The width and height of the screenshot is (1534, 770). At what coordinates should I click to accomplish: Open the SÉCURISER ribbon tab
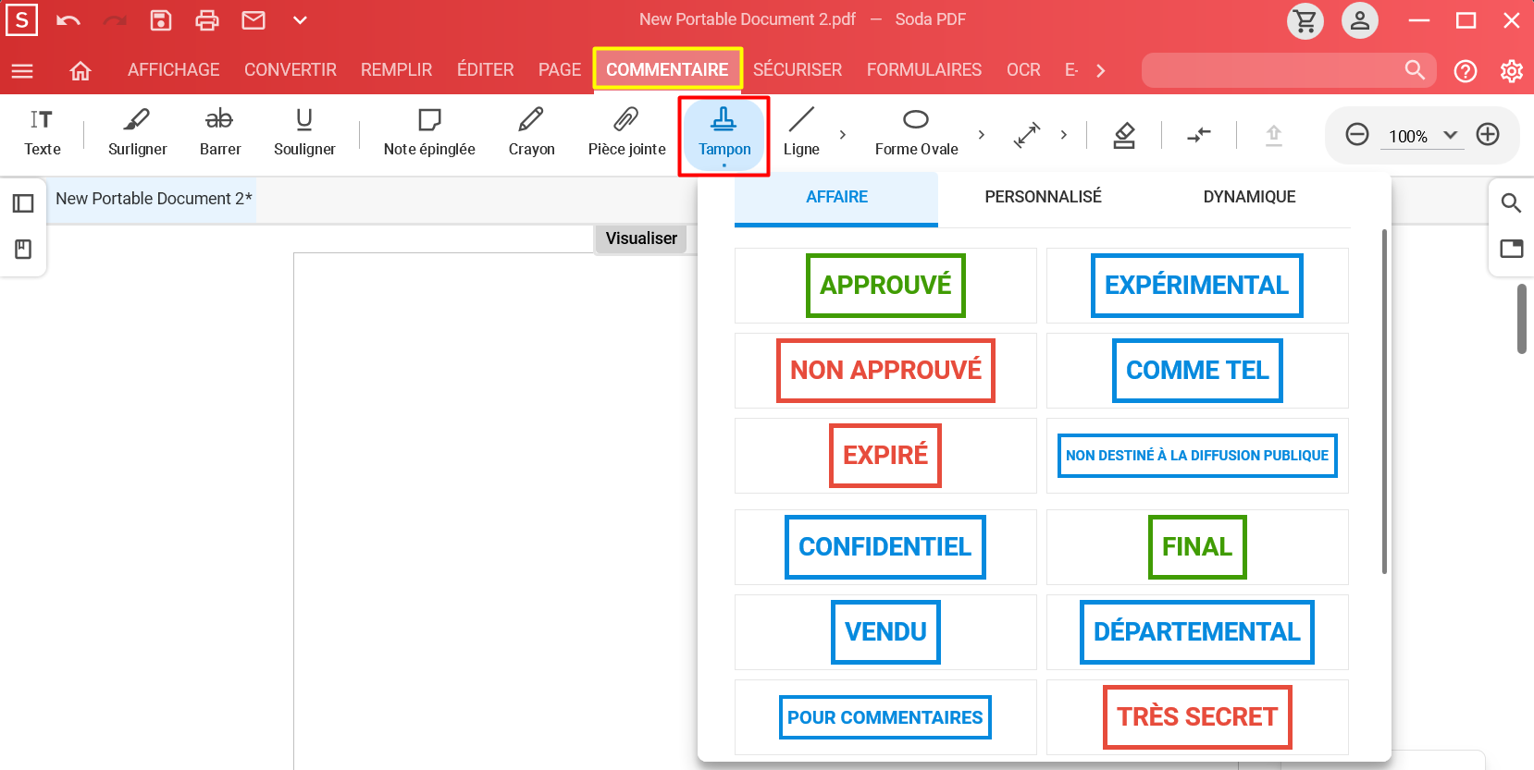click(797, 70)
